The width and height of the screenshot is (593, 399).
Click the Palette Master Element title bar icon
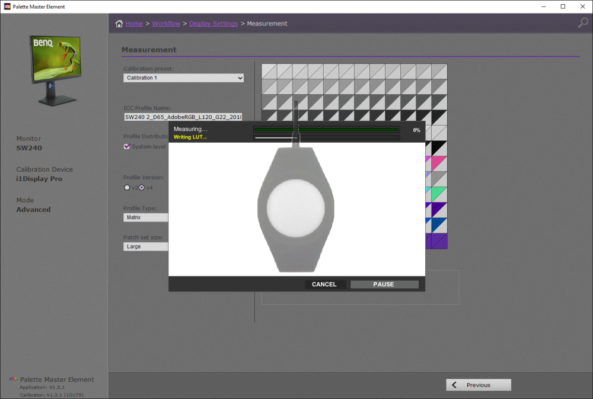tap(7, 7)
